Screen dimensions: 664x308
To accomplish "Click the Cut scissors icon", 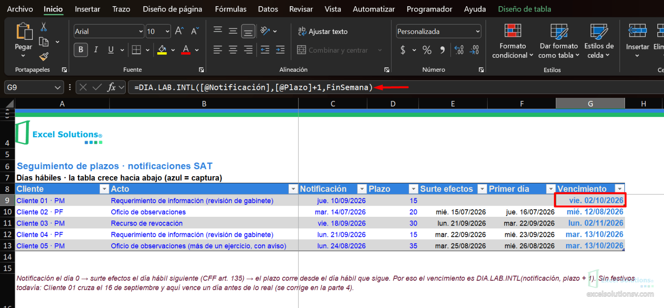I will point(44,27).
